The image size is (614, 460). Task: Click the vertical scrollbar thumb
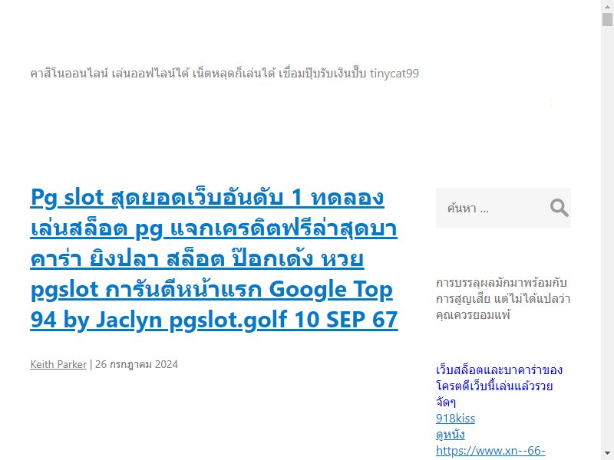point(607,20)
